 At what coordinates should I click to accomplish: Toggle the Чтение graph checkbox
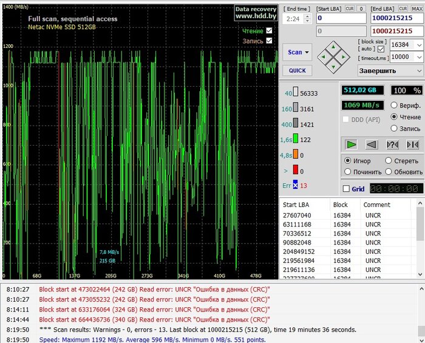[x=269, y=30]
